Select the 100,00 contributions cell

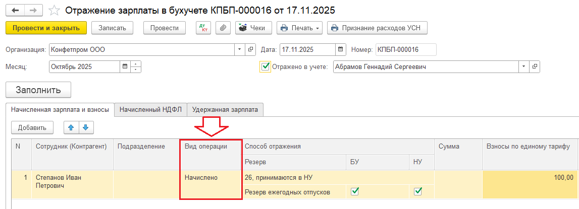coord(530,184)
